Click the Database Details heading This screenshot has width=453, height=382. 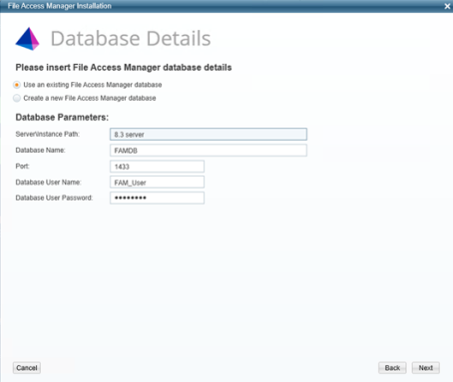click(131, 38)
